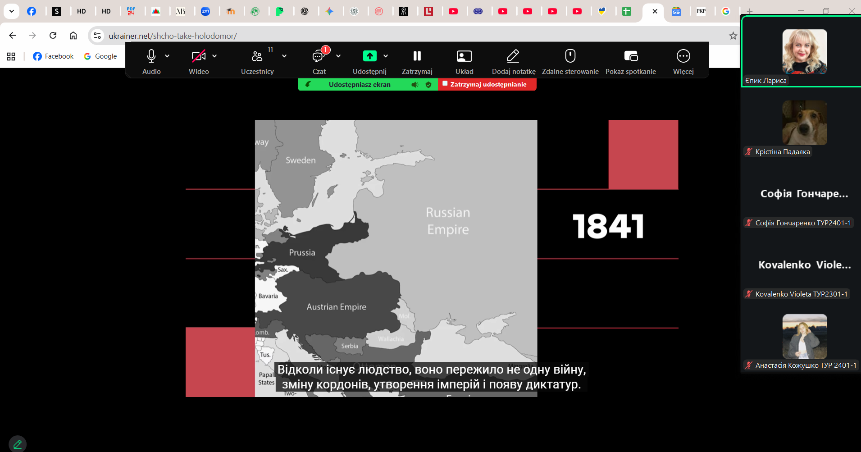Enable Zdalne sterowanie remote control
The height and width of the screenshot is (452, 861).
[570, 56]
